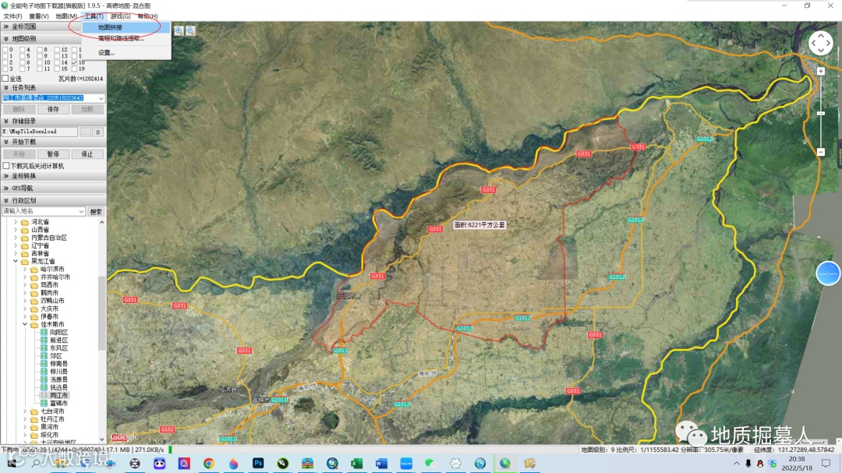Open the 请输入地名 place-name dropdown
Image resolution: width=842 pixels, height=473 pixels.
coord(81,211)
